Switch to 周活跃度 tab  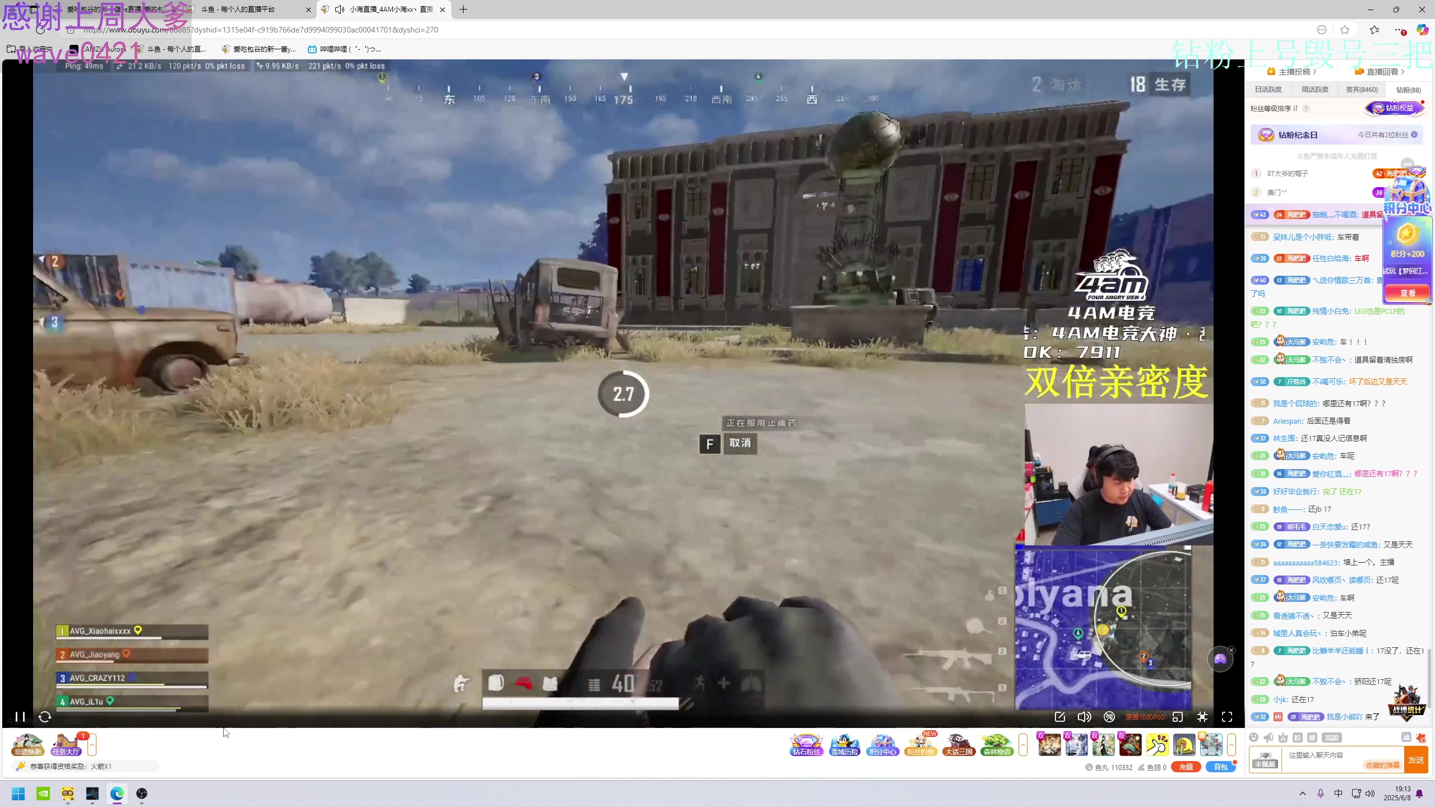1314,90
